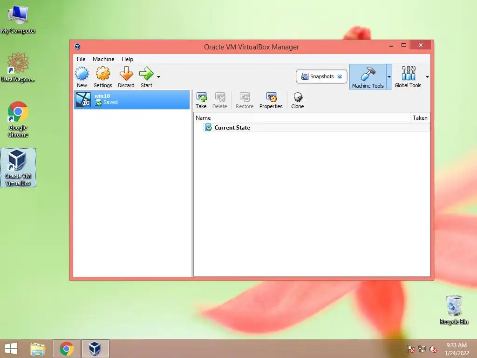Expand the Global Tools dropdown arrow
The image size is (477, 358).
tap(427, 77)
